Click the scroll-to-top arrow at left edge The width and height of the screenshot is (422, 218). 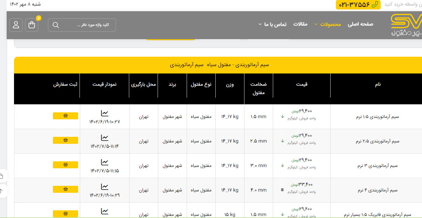pos(2,191)
